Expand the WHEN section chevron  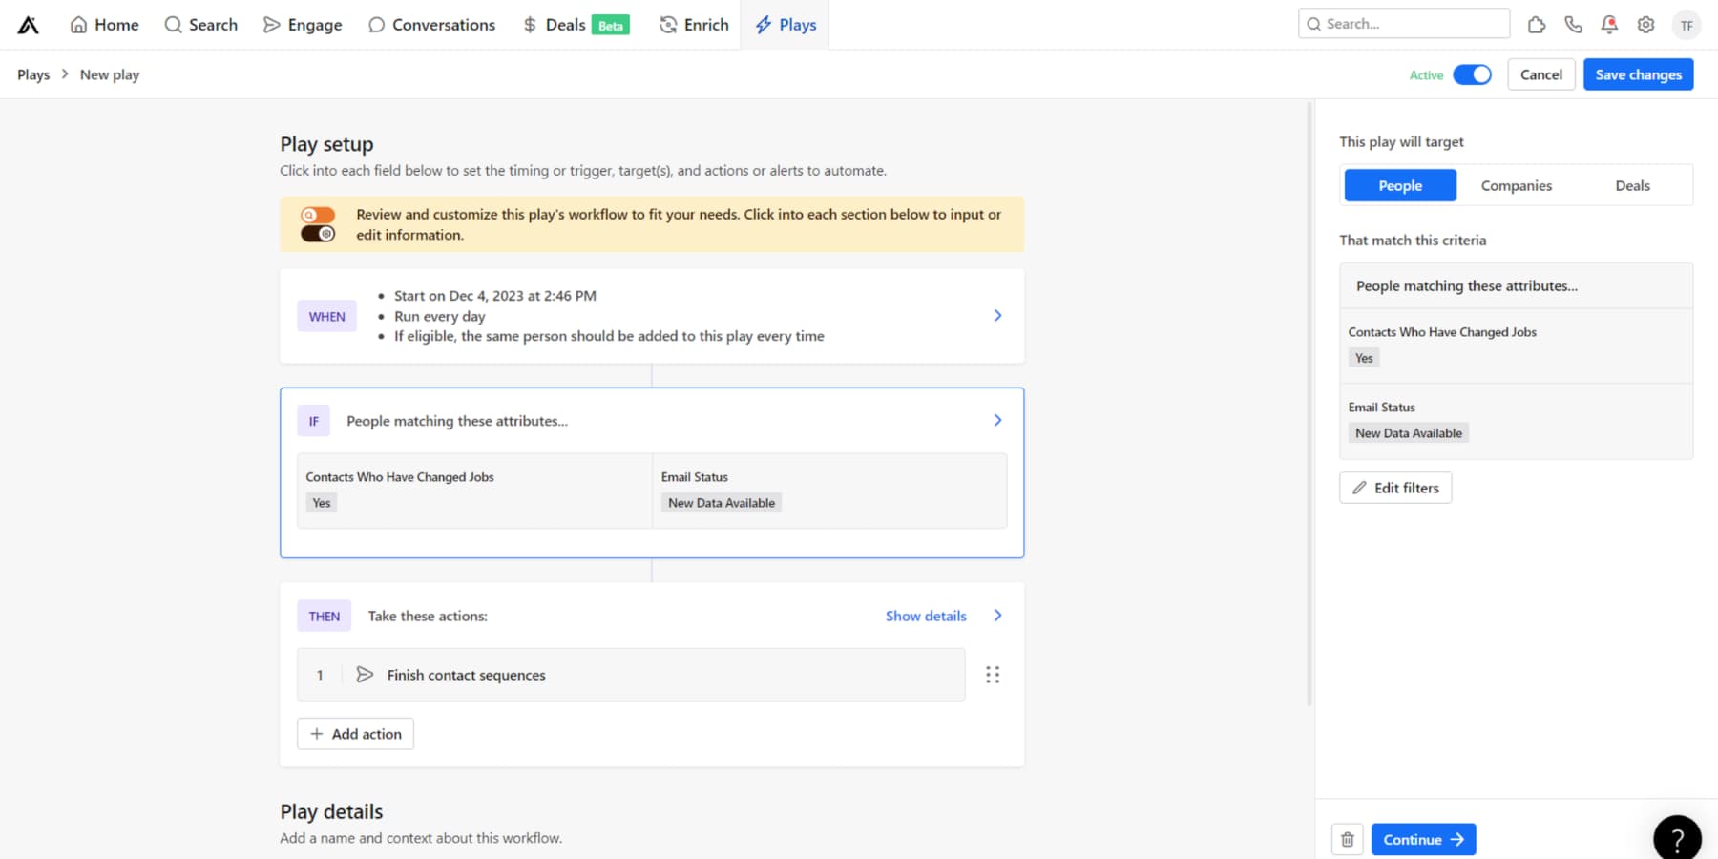tap(997, 315)
